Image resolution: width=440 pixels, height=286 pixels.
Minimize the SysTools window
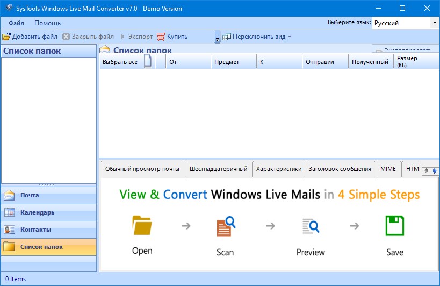378,8
